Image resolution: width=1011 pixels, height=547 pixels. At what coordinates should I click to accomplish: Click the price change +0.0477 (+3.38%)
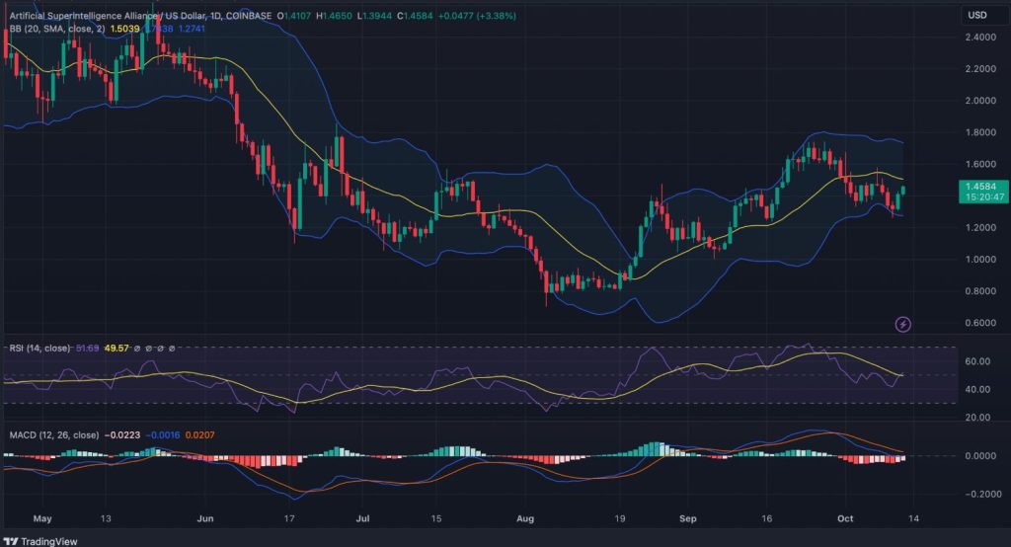click(477, 16)
